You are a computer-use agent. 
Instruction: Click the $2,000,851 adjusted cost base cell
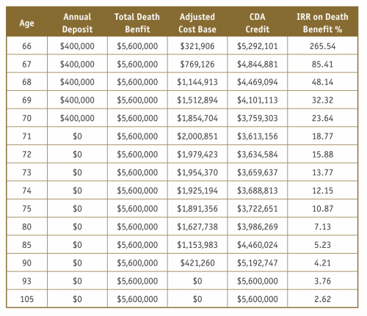[197, 136]
